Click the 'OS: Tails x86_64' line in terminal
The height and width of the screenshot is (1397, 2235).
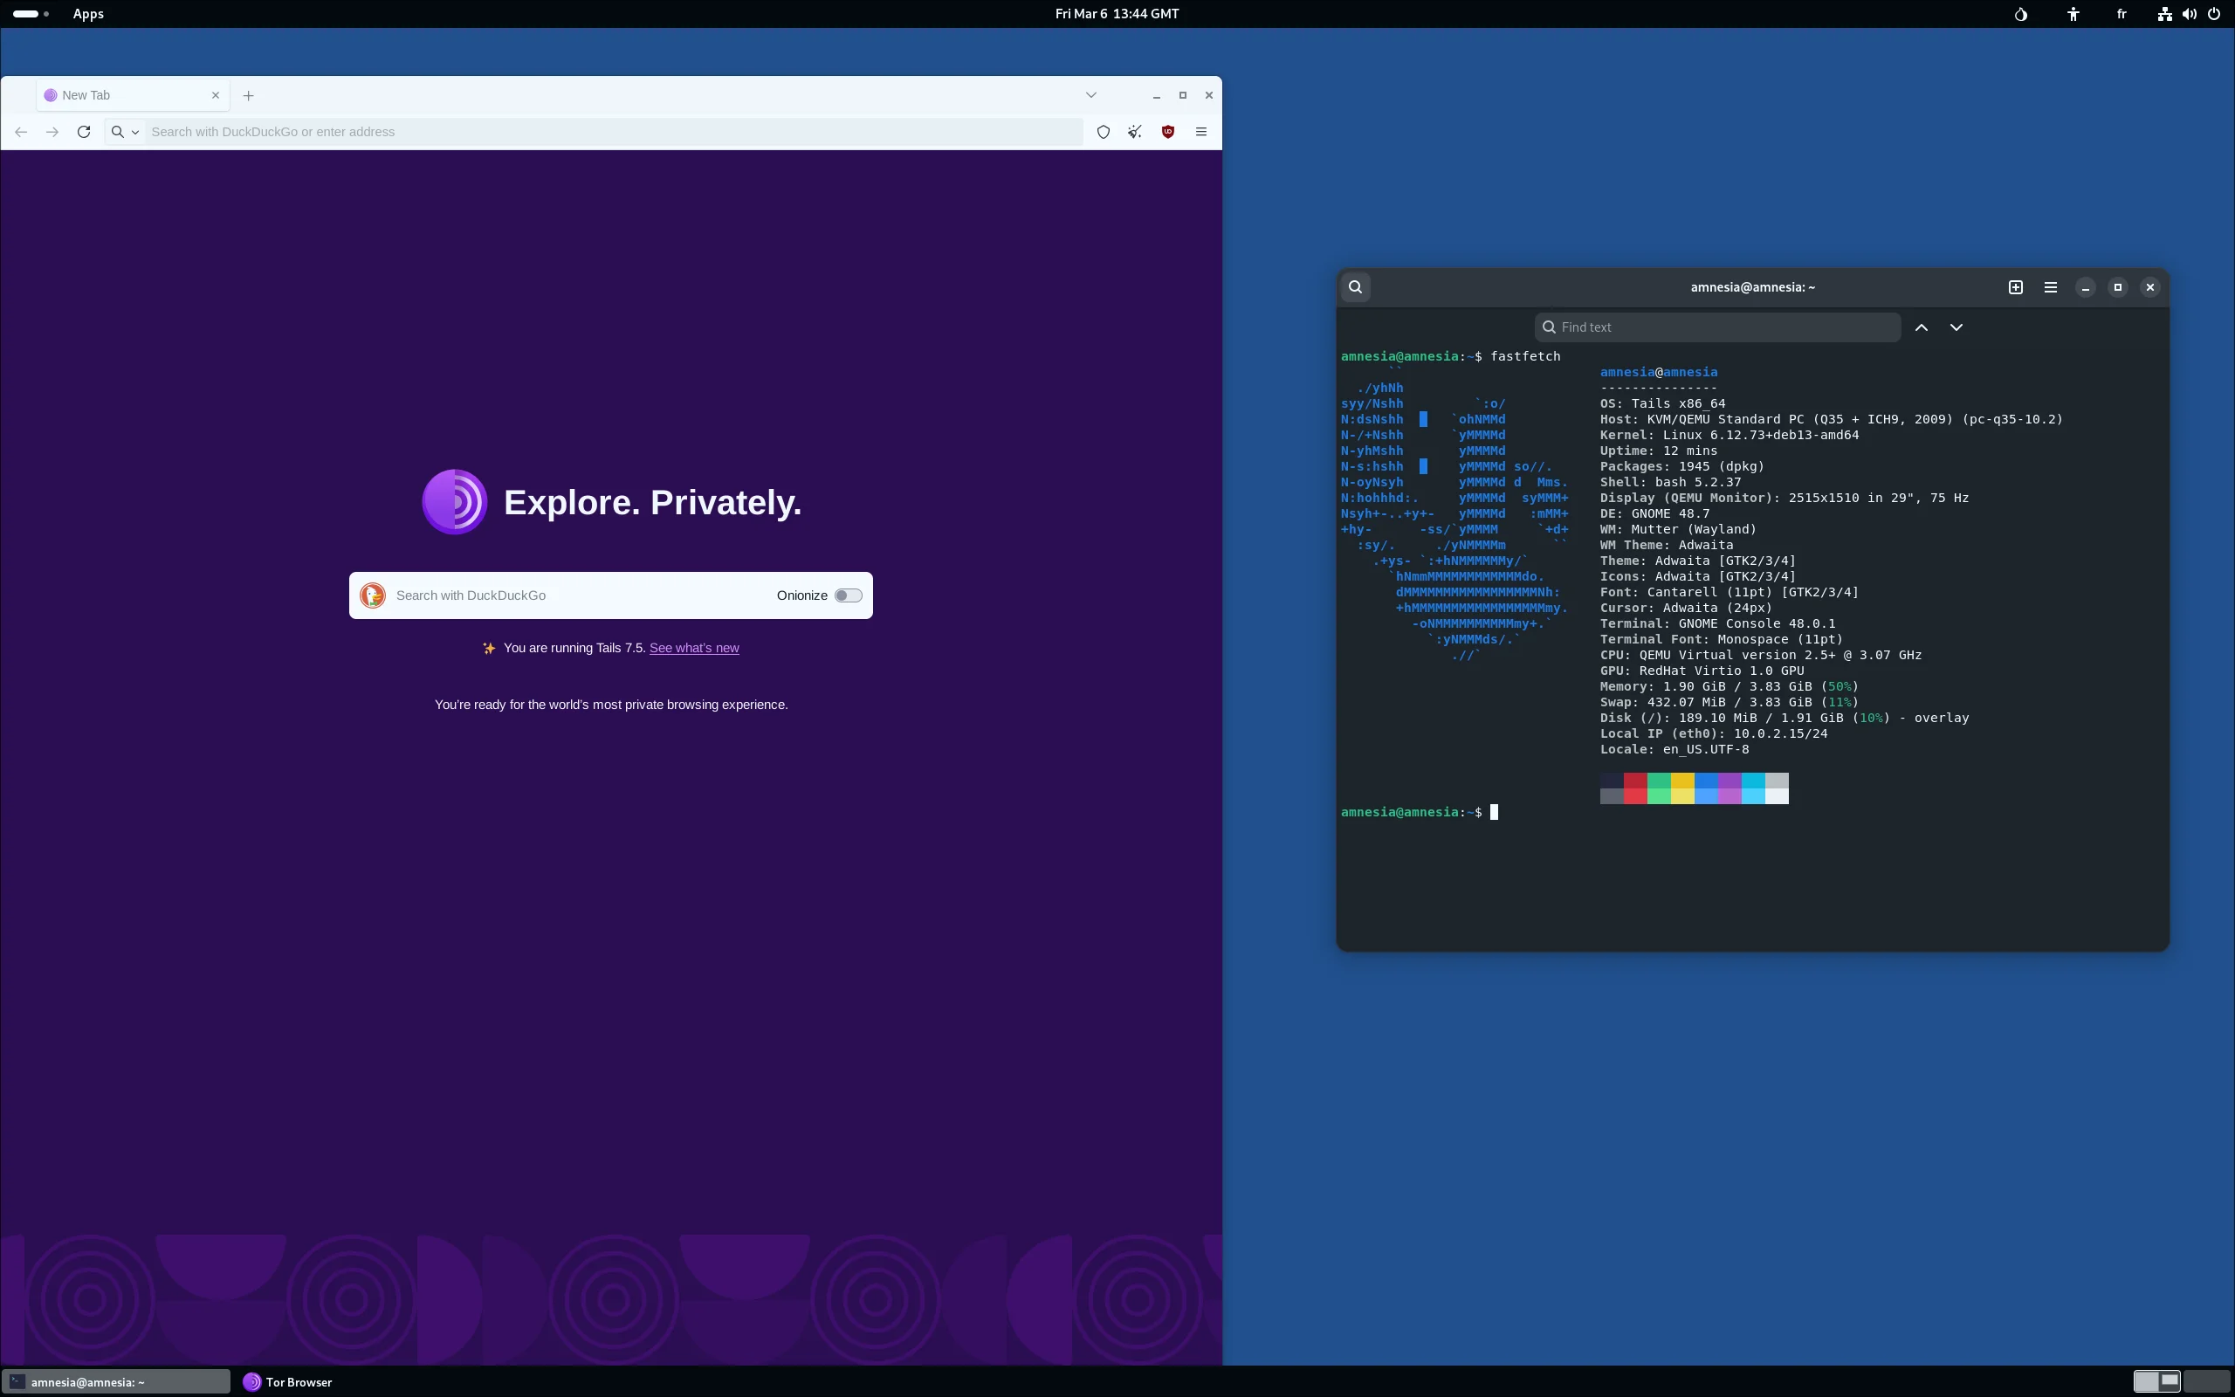click(1662, 403)
